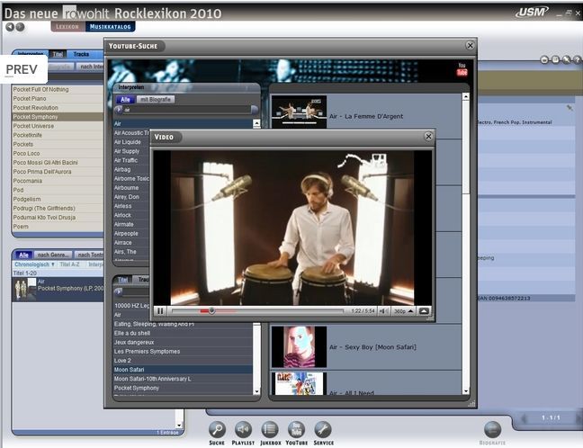Viewport: 583px width, 448px height.
Task: Close the YouTube-Suche window
Action: [470, 45]
